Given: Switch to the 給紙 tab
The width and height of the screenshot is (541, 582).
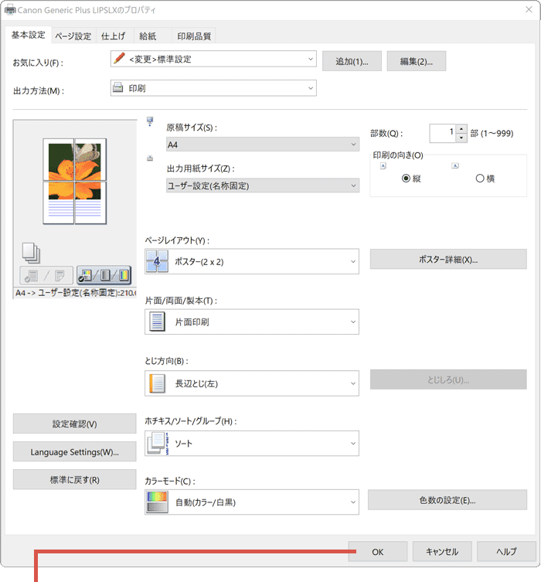Looking at the screenshot, I should coord(148,36).
